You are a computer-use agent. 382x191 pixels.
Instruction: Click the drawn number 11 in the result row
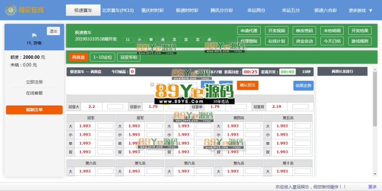click(127, 40)
